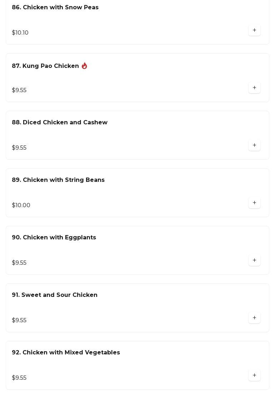275x393 pixels.
Task: Open 90. Chicken with Eggplants item
Action: (x=54, y=238)
